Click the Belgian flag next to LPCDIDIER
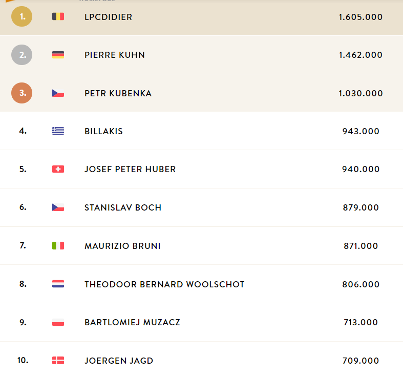 click(x=58, y=16)
